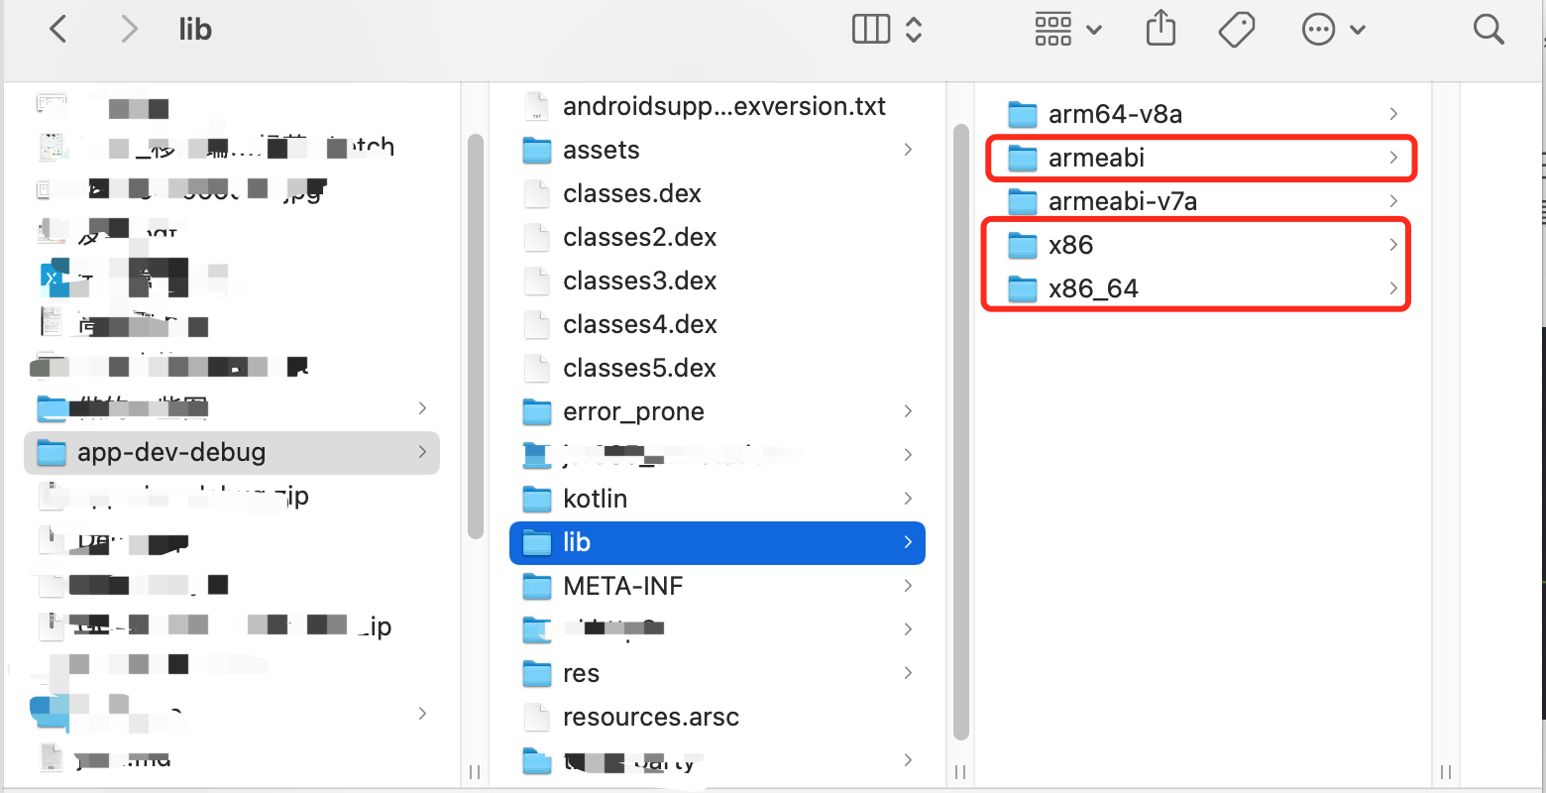The width and height of the screenshot is (1546, 793).
Task: Select the kotlin folder
Action: [596, 499]
